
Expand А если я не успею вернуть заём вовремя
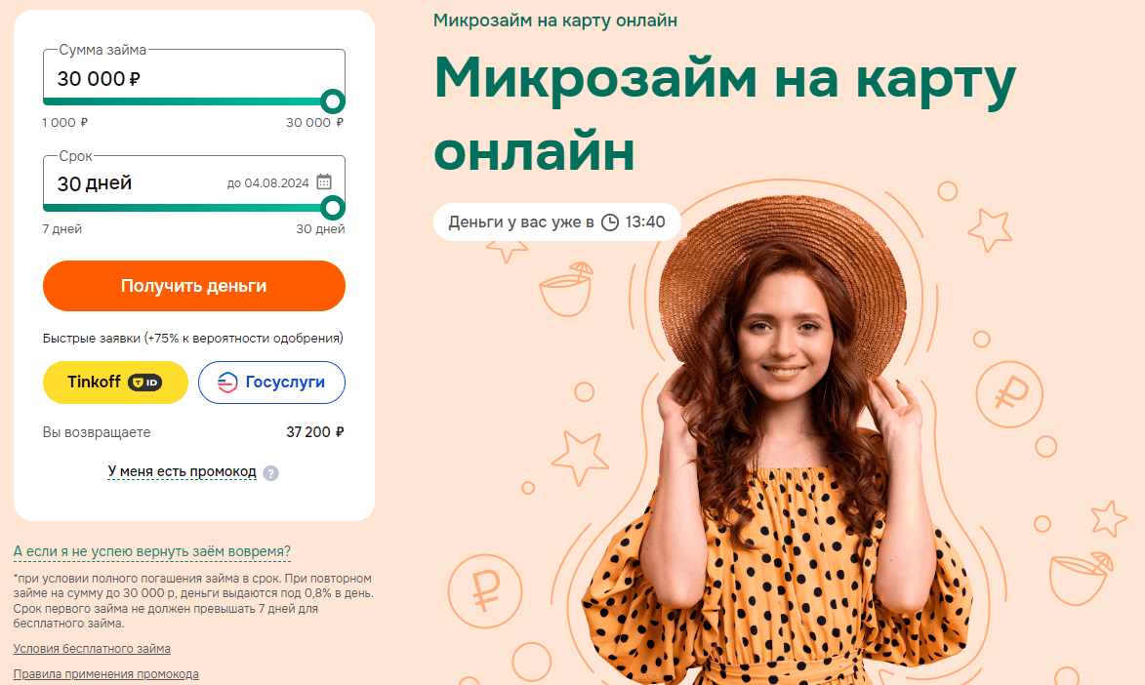click(152, 551)
